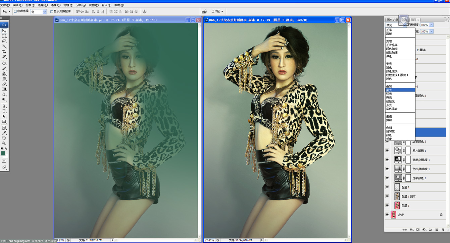450x243 pixels.
Task: Select the Magic Wand tool
Action: pyautogui.click(x=4, y=46)
